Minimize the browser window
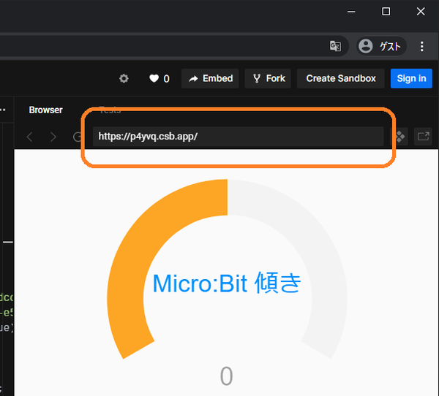 click(351, 12)
